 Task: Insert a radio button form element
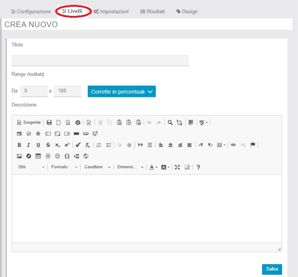(x=38, y=134)
